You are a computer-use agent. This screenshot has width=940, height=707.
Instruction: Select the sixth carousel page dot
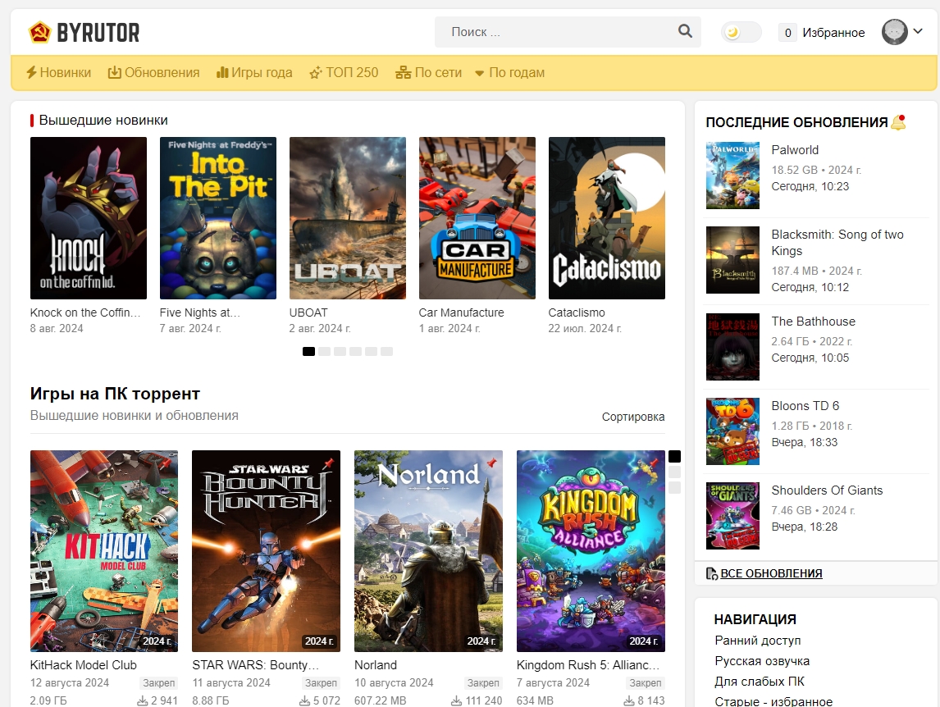coord(386,351)
